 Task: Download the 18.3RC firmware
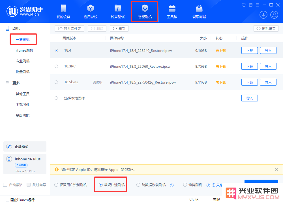click(x=250, y=67)
